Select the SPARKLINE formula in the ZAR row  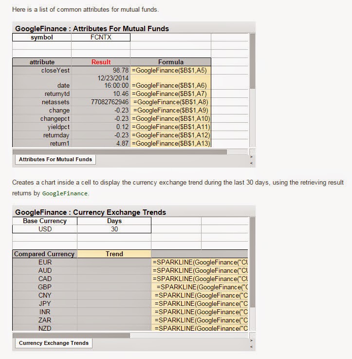pyautogui.click(x=200, y=320)
